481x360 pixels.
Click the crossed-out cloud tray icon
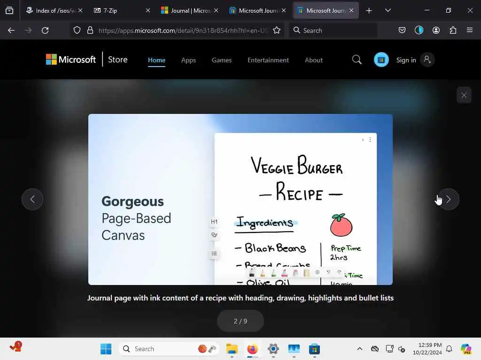374,349
